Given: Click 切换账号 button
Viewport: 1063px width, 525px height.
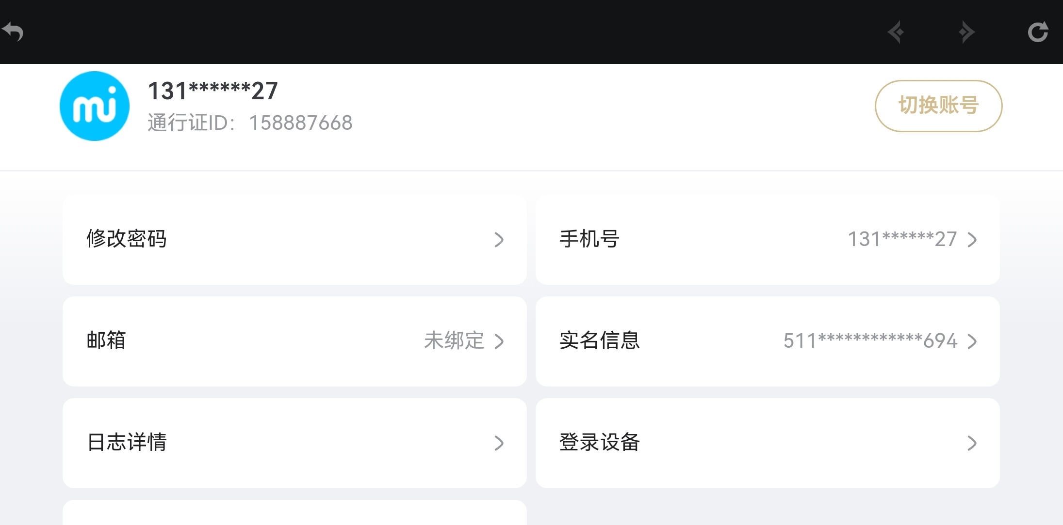Looking at the screenshot, I should [x=938, y=106].
